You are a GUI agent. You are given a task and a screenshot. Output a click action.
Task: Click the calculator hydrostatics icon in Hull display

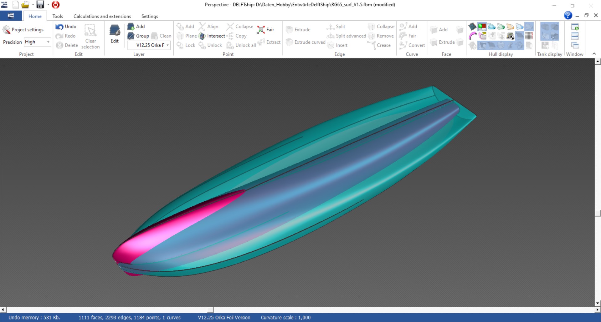pos(510,36)
